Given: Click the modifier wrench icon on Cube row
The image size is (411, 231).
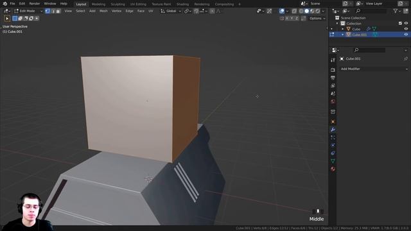Looking at the screenshot, I should (x=368, y=29).
